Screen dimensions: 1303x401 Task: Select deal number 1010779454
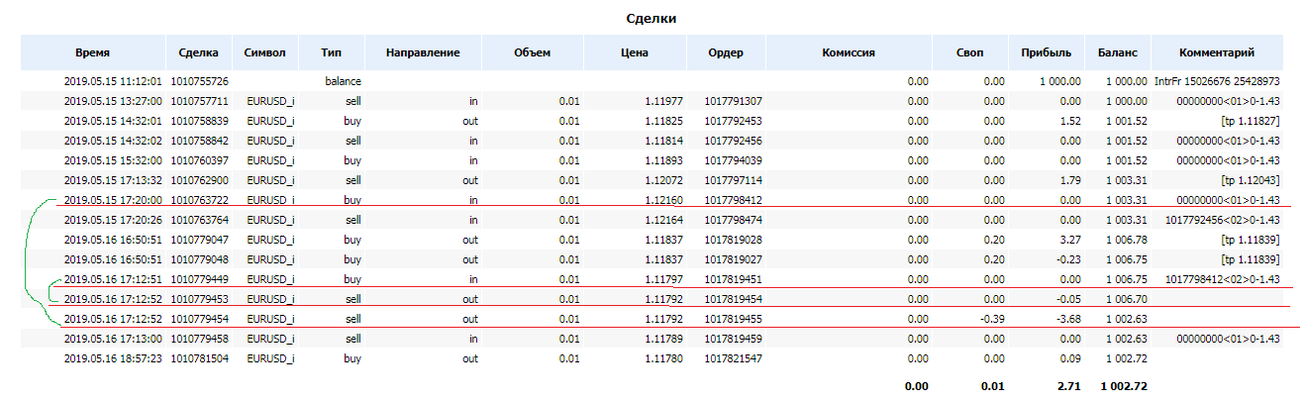pos(200,320)
